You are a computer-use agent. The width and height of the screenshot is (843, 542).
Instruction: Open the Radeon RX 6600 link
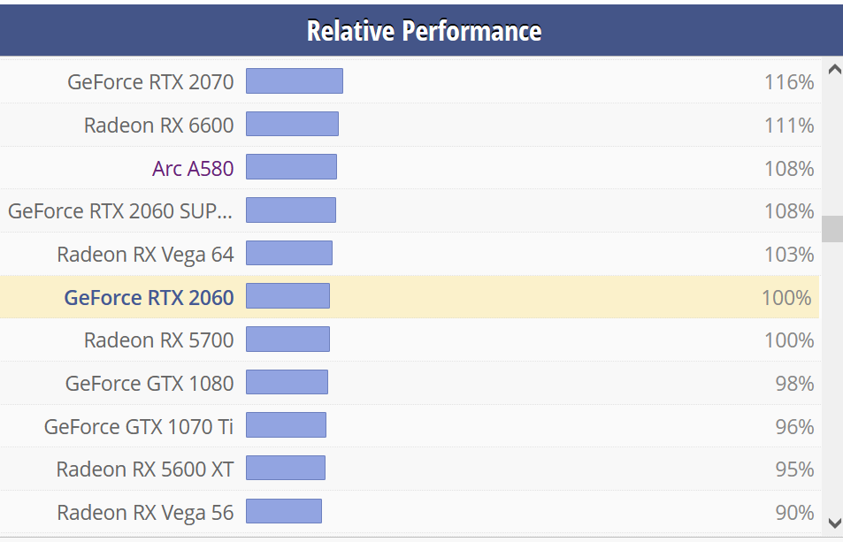pos(158,126)
